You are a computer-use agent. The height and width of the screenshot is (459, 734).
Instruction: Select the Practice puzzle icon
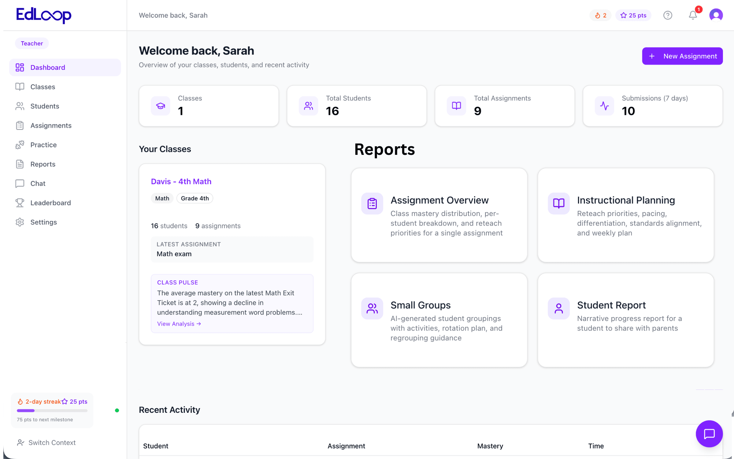click(20, 145)
